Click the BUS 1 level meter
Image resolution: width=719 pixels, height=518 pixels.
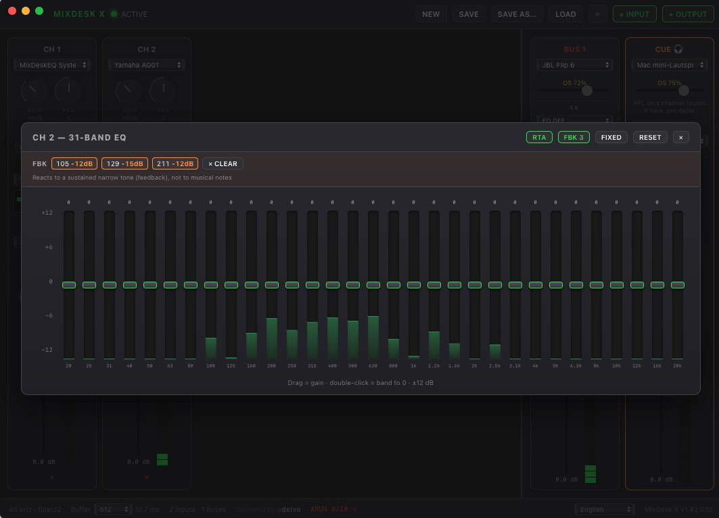coord(590,440)
